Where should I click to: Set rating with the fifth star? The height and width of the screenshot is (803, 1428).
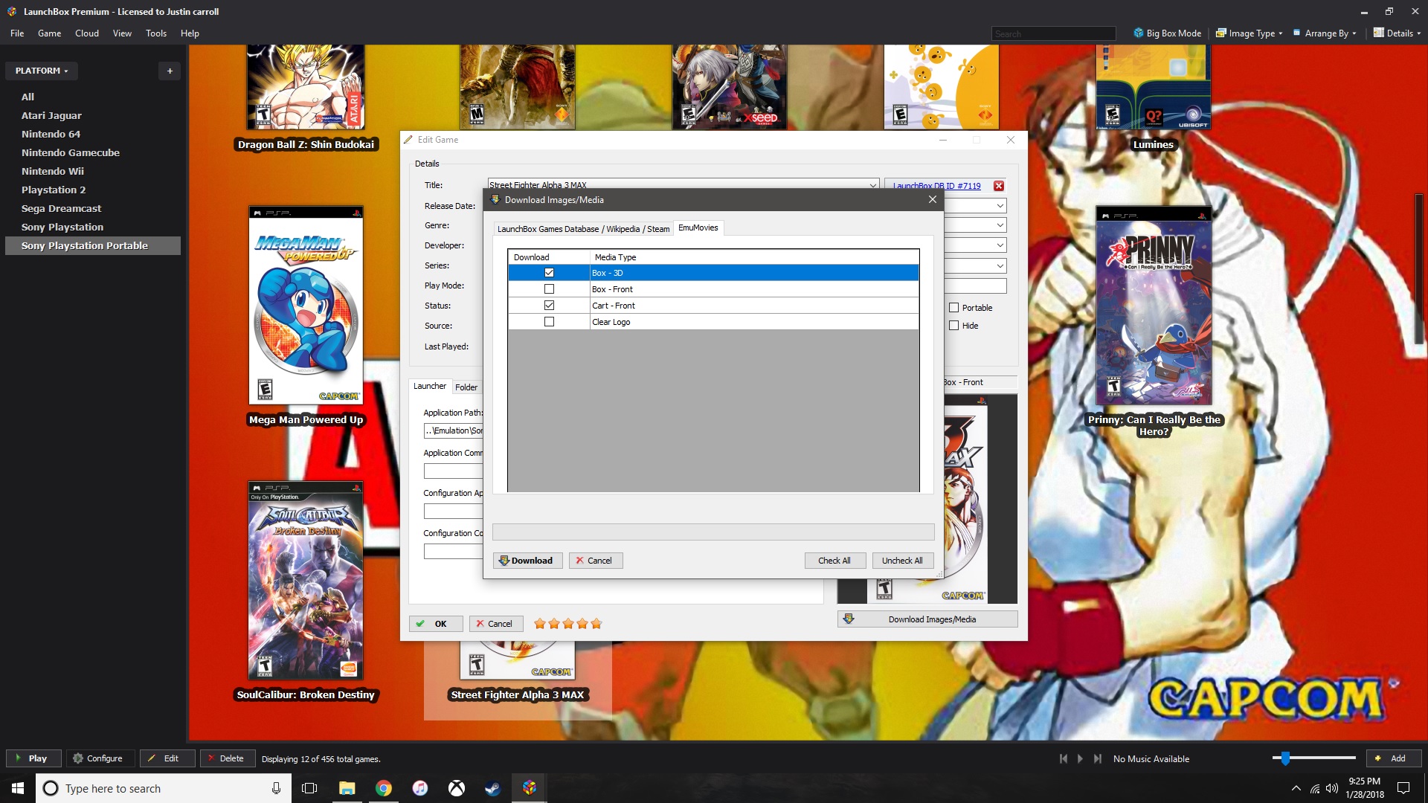(x=596, y=624)
